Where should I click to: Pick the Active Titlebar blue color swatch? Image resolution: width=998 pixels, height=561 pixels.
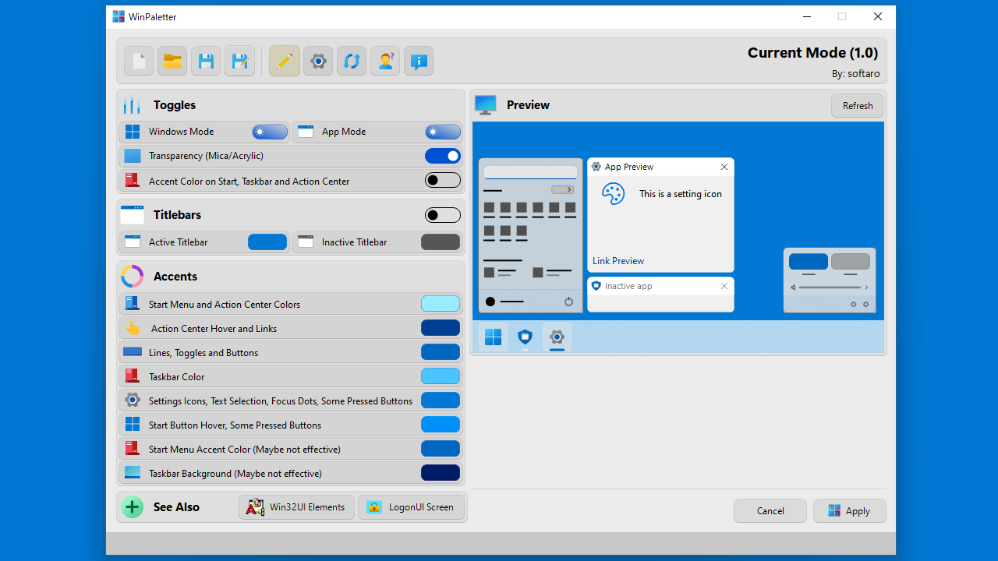point(267,242)
